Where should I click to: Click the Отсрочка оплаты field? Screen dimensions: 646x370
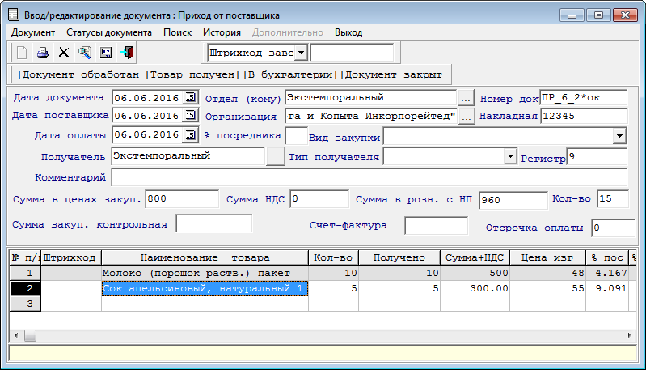click(613, 228)
